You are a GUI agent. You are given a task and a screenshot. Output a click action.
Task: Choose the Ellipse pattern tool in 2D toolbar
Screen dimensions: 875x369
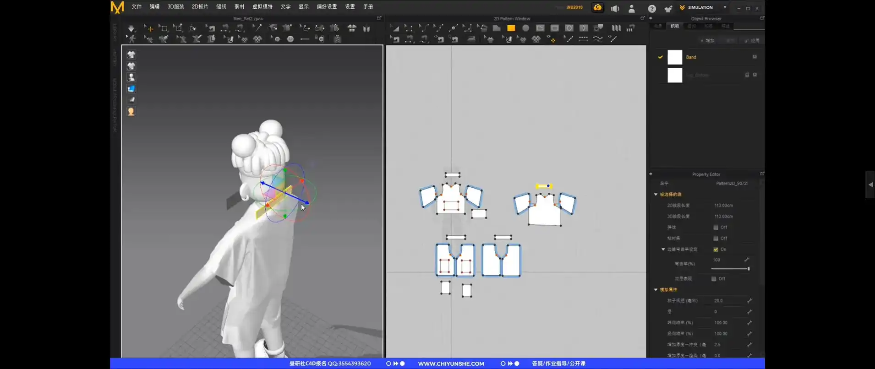[x=525, y=28]
